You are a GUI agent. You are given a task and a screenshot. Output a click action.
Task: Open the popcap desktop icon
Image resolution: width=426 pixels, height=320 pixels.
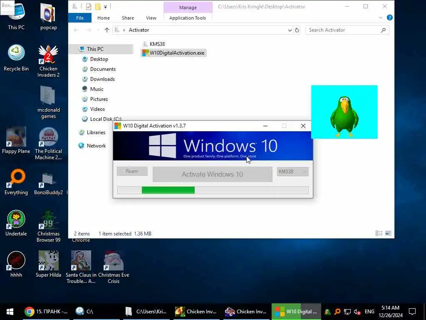click(48, 16)
